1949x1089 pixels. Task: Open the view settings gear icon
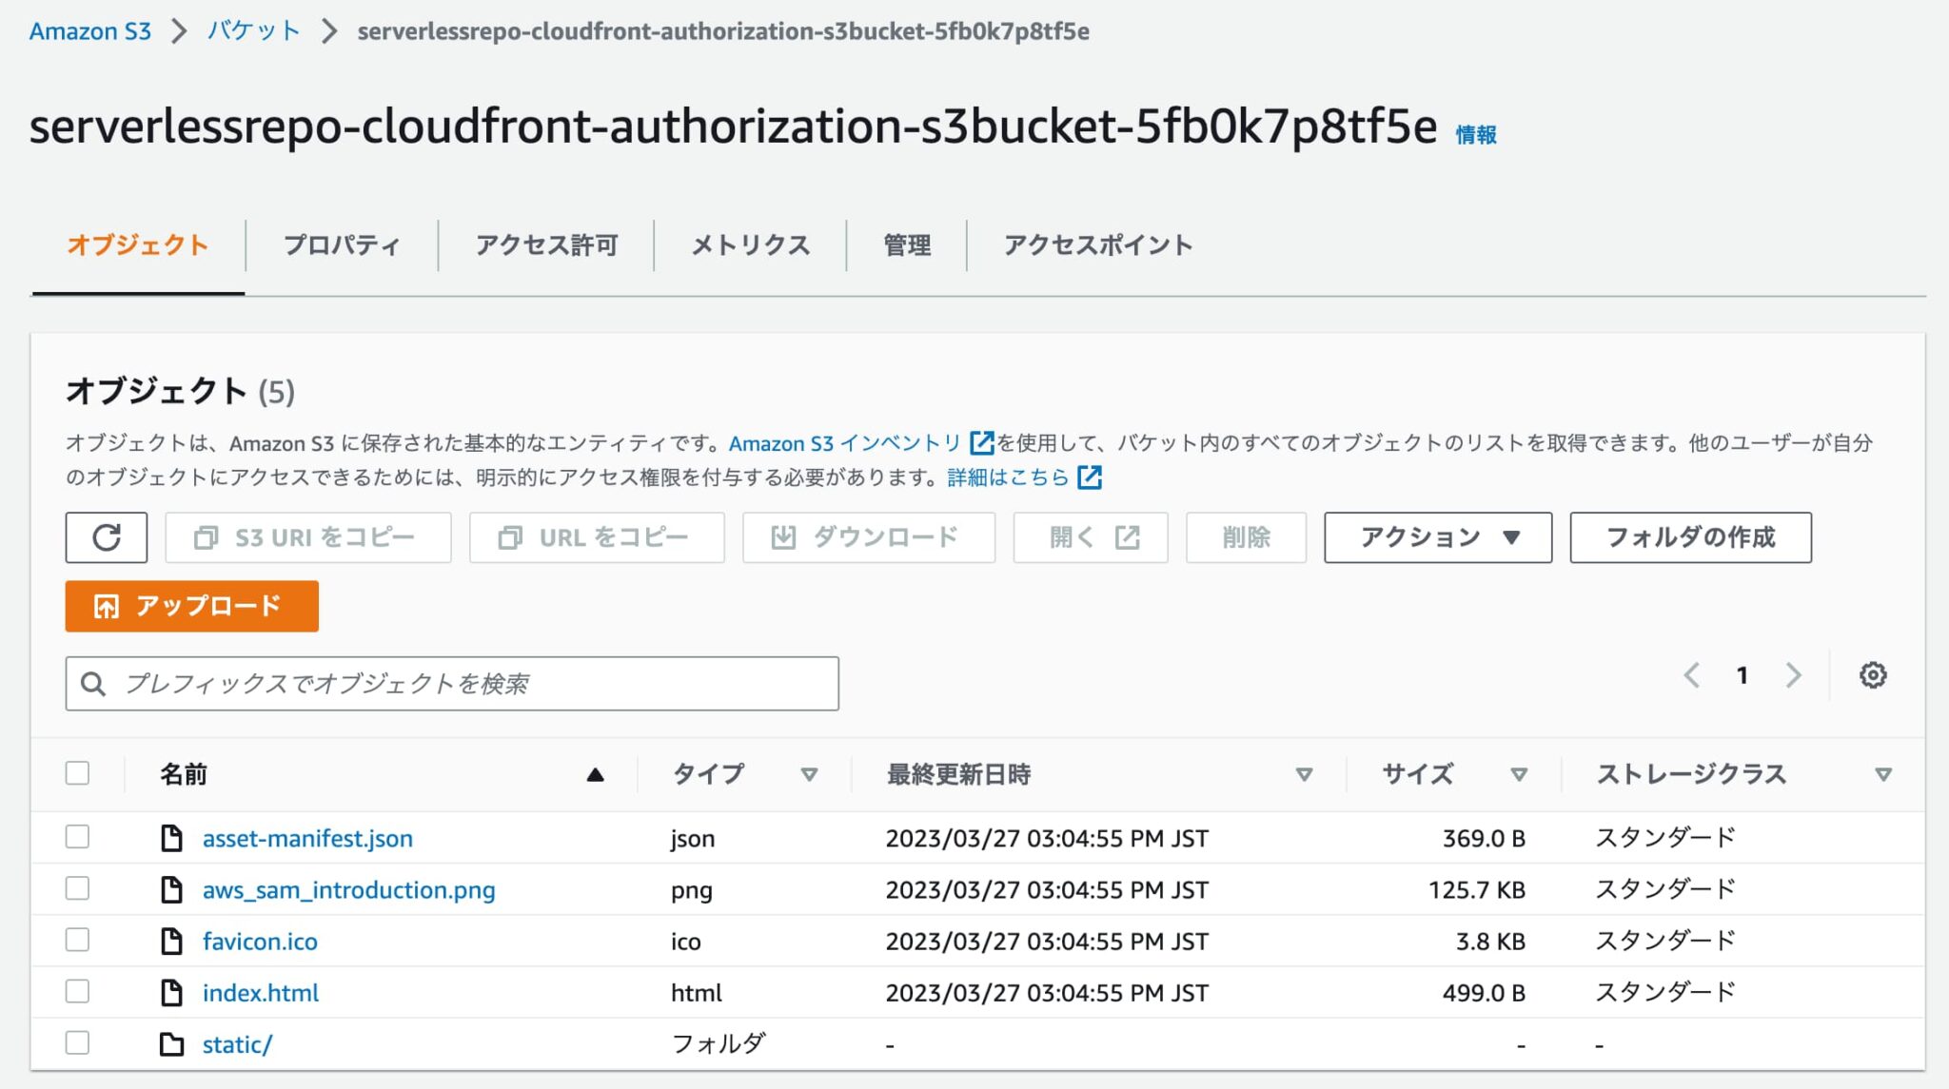(1872, 675)
